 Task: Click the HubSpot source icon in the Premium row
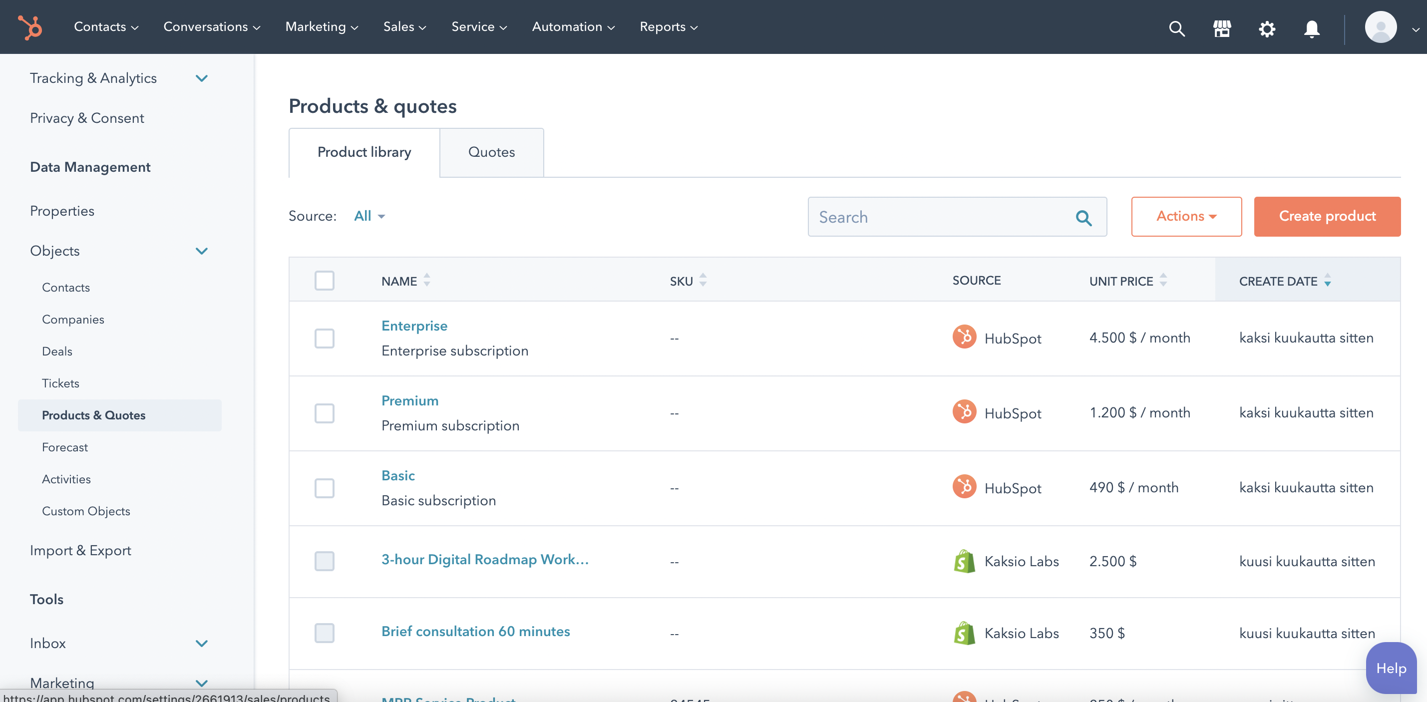tap(964, 412)
